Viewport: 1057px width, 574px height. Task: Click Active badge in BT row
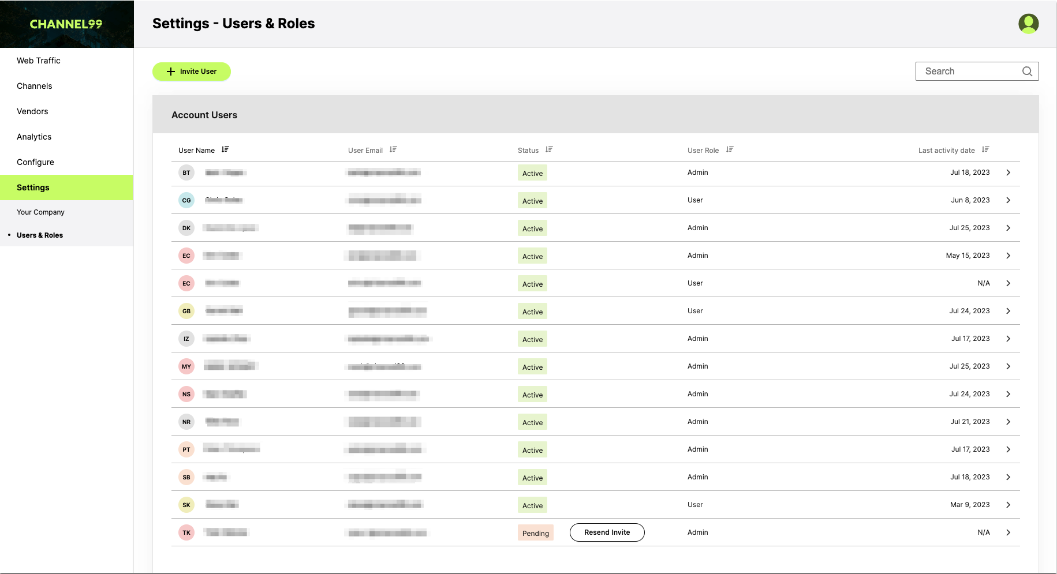tap(532, 173)
